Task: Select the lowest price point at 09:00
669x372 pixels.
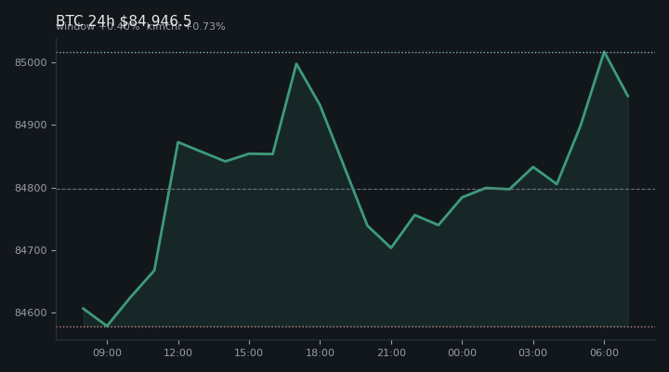Action: click(x=107, y=325)
